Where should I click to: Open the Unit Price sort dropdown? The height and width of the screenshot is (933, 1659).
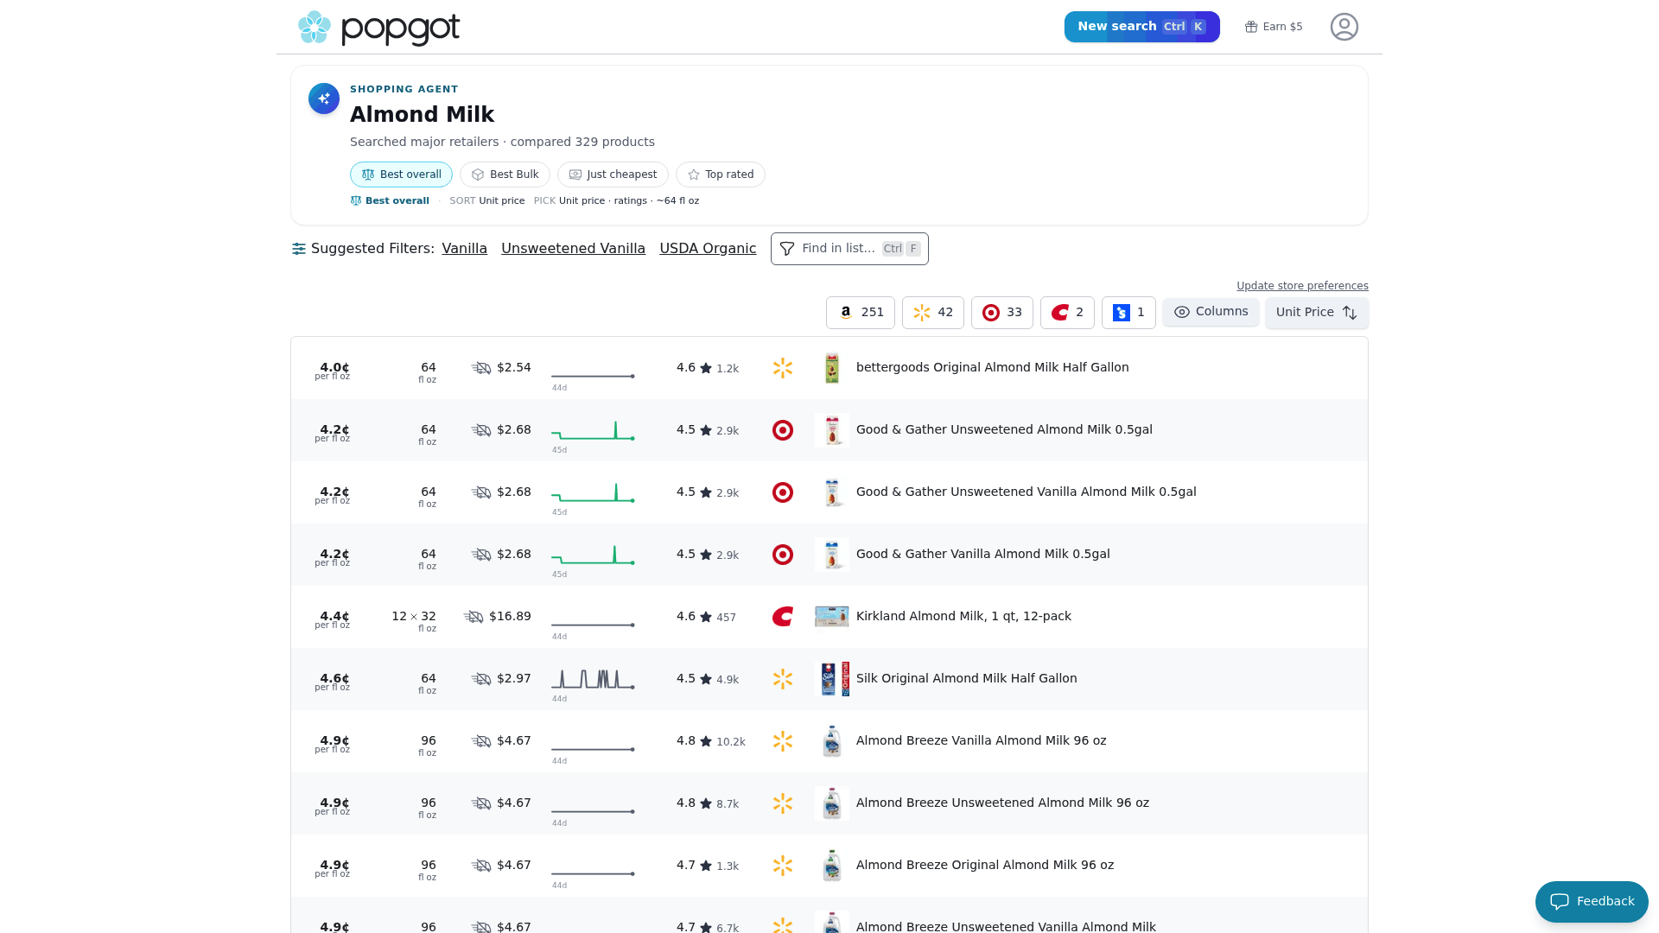click(x=1317, y=313)
